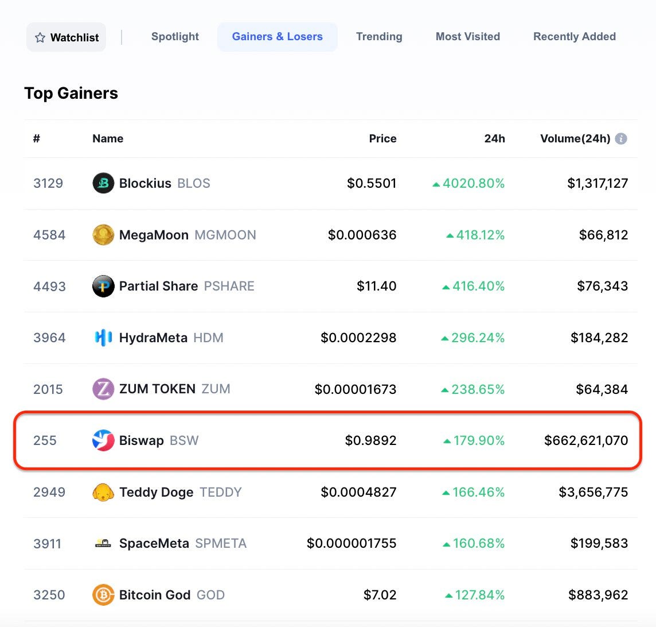Click the BLOS ticker symbol
This screenshot has width=656, height=627.
pyautogui.click(x=194, y=183)
